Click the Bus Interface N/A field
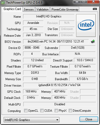 point(77,54)
